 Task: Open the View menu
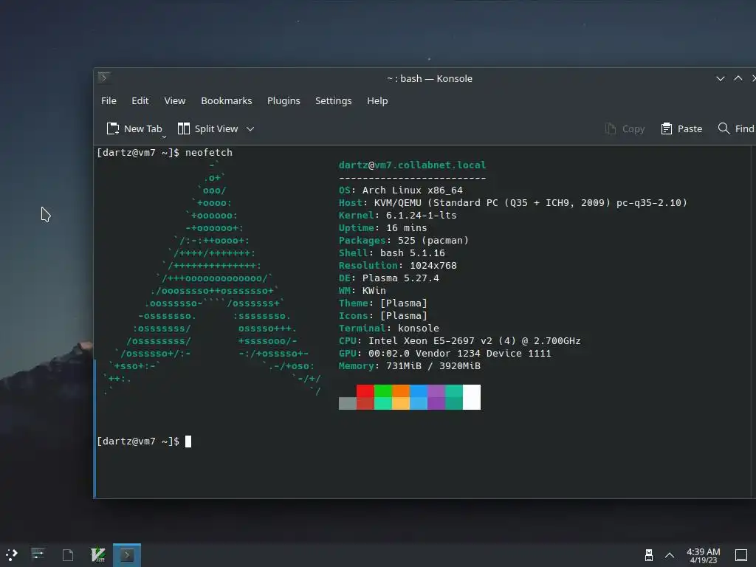tap(174, 100)
